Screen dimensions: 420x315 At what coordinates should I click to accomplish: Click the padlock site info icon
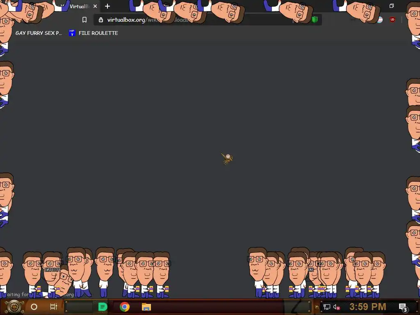click(x=101, y=20)
